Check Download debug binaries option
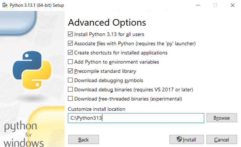The height and width of the screenshot is (147, 241). tap(70, 89)
